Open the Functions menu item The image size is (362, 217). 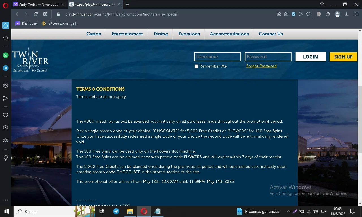[189, 34]
